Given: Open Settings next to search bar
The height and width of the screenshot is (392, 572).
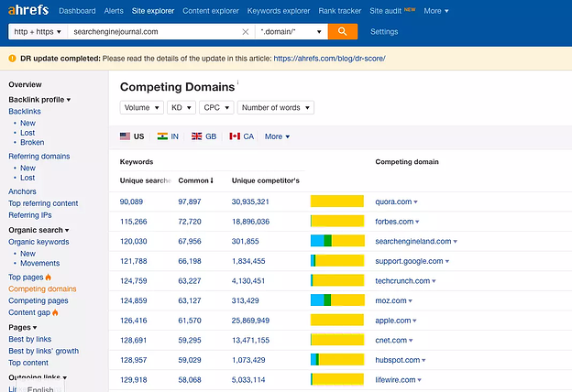Looking at the screenshot, I should click(384, 32).
